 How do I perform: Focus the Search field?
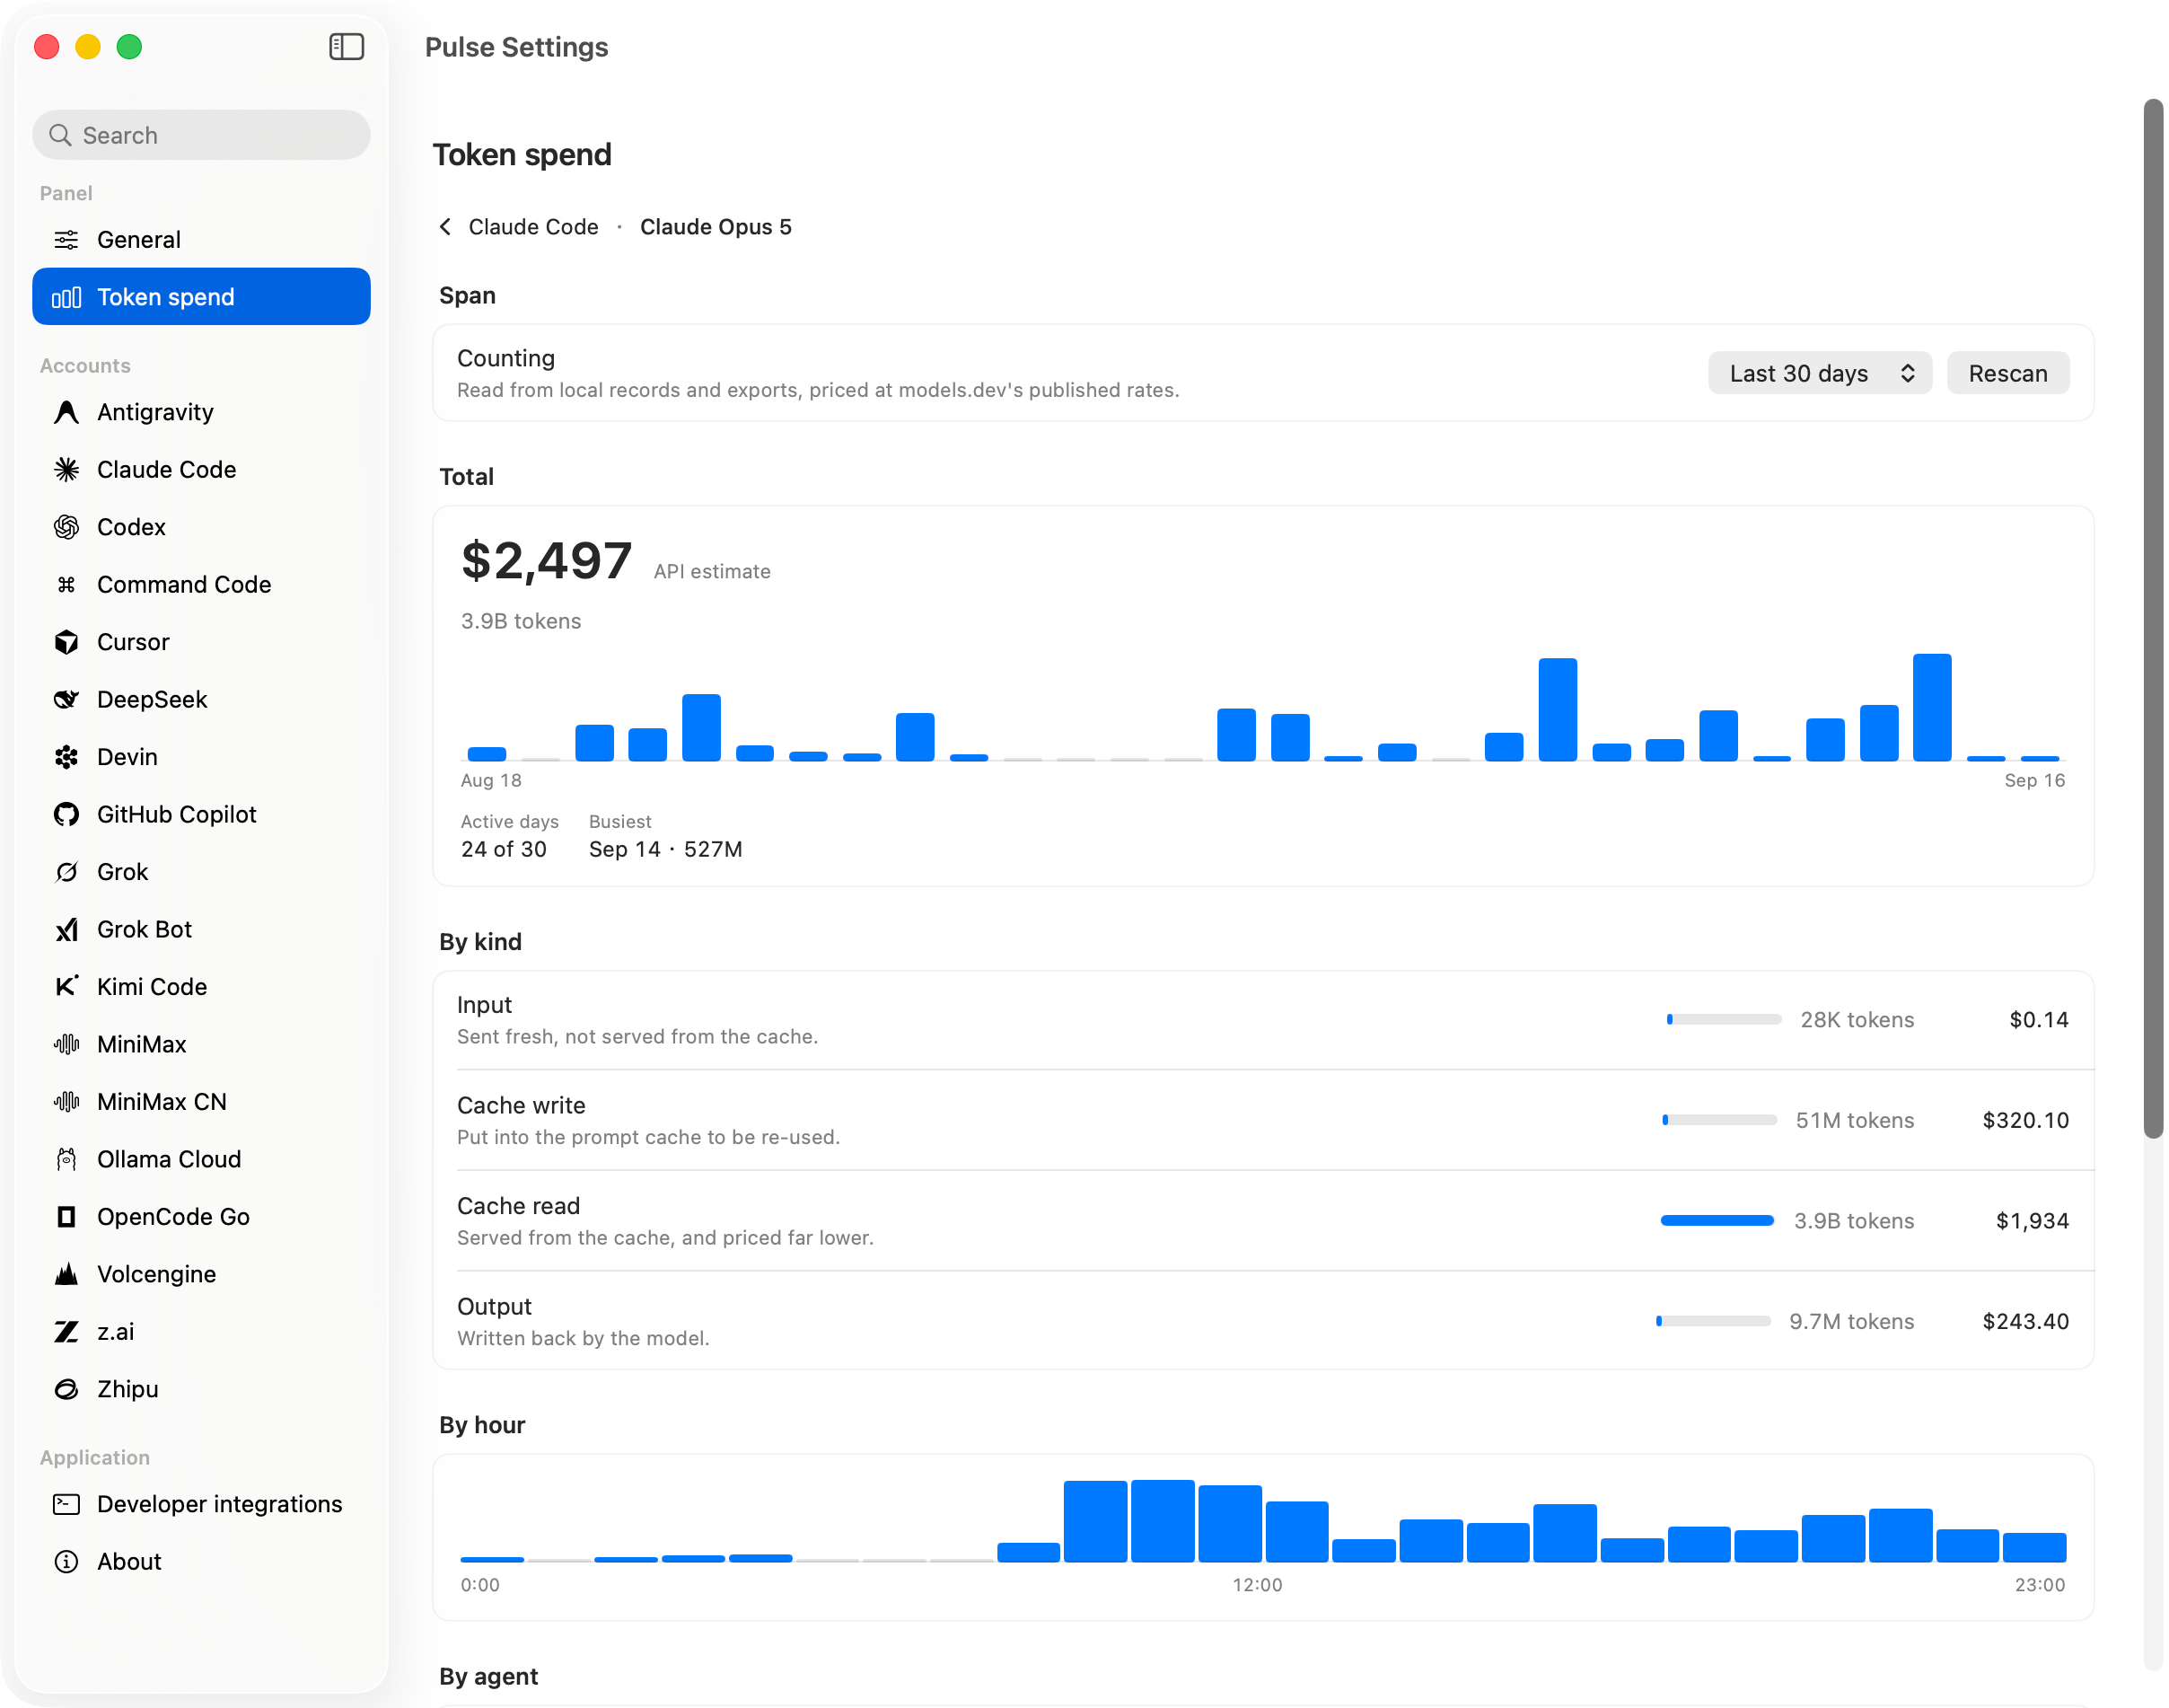201,135
